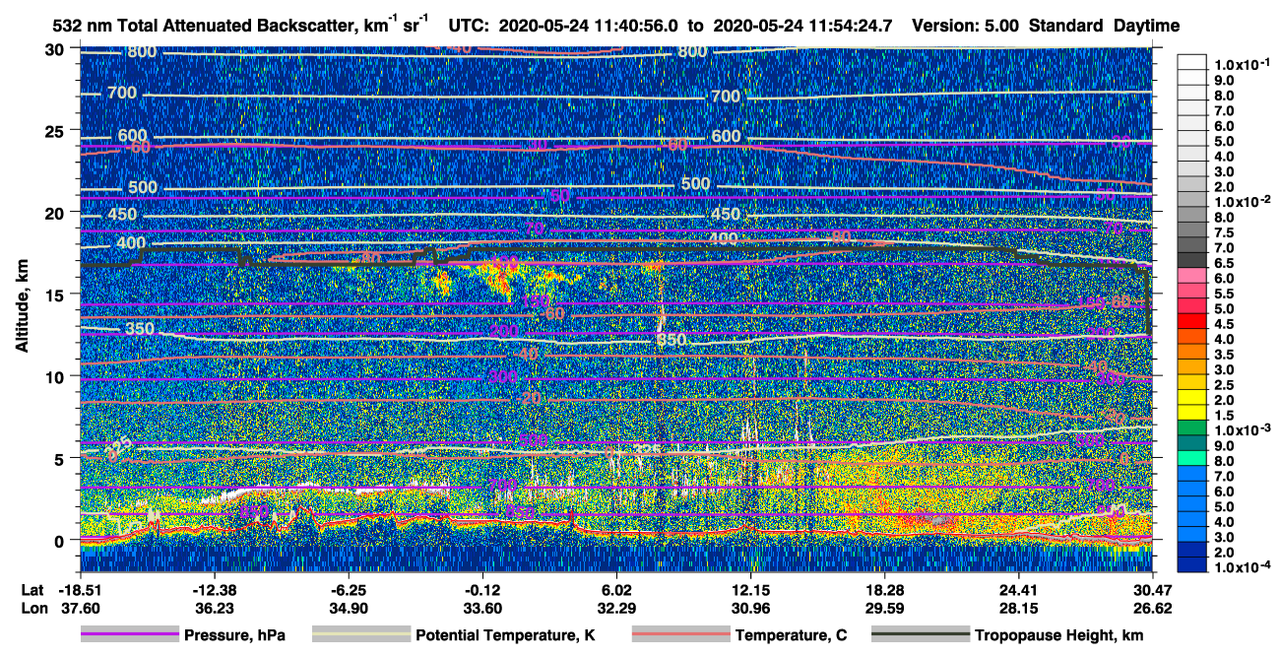Click the dark Tropopause Height legend line sample
This screenshot has height=657, width=1280.
[x=920, y=635]
